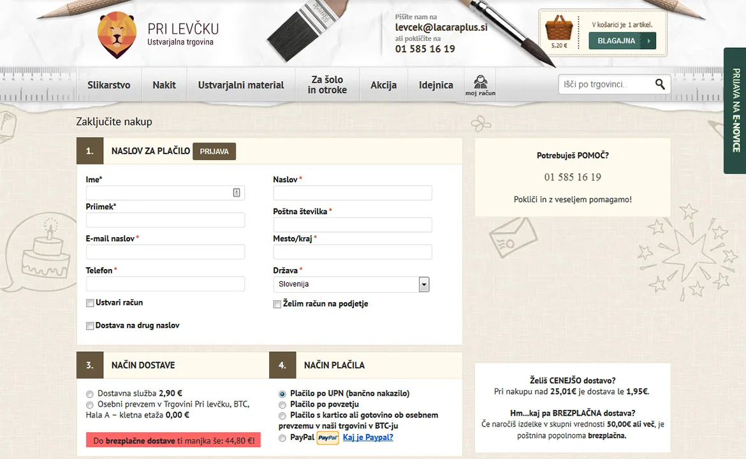Click the Zaključite nakup heading
Viewport: 746px width, 459px height.
[114, 122]
